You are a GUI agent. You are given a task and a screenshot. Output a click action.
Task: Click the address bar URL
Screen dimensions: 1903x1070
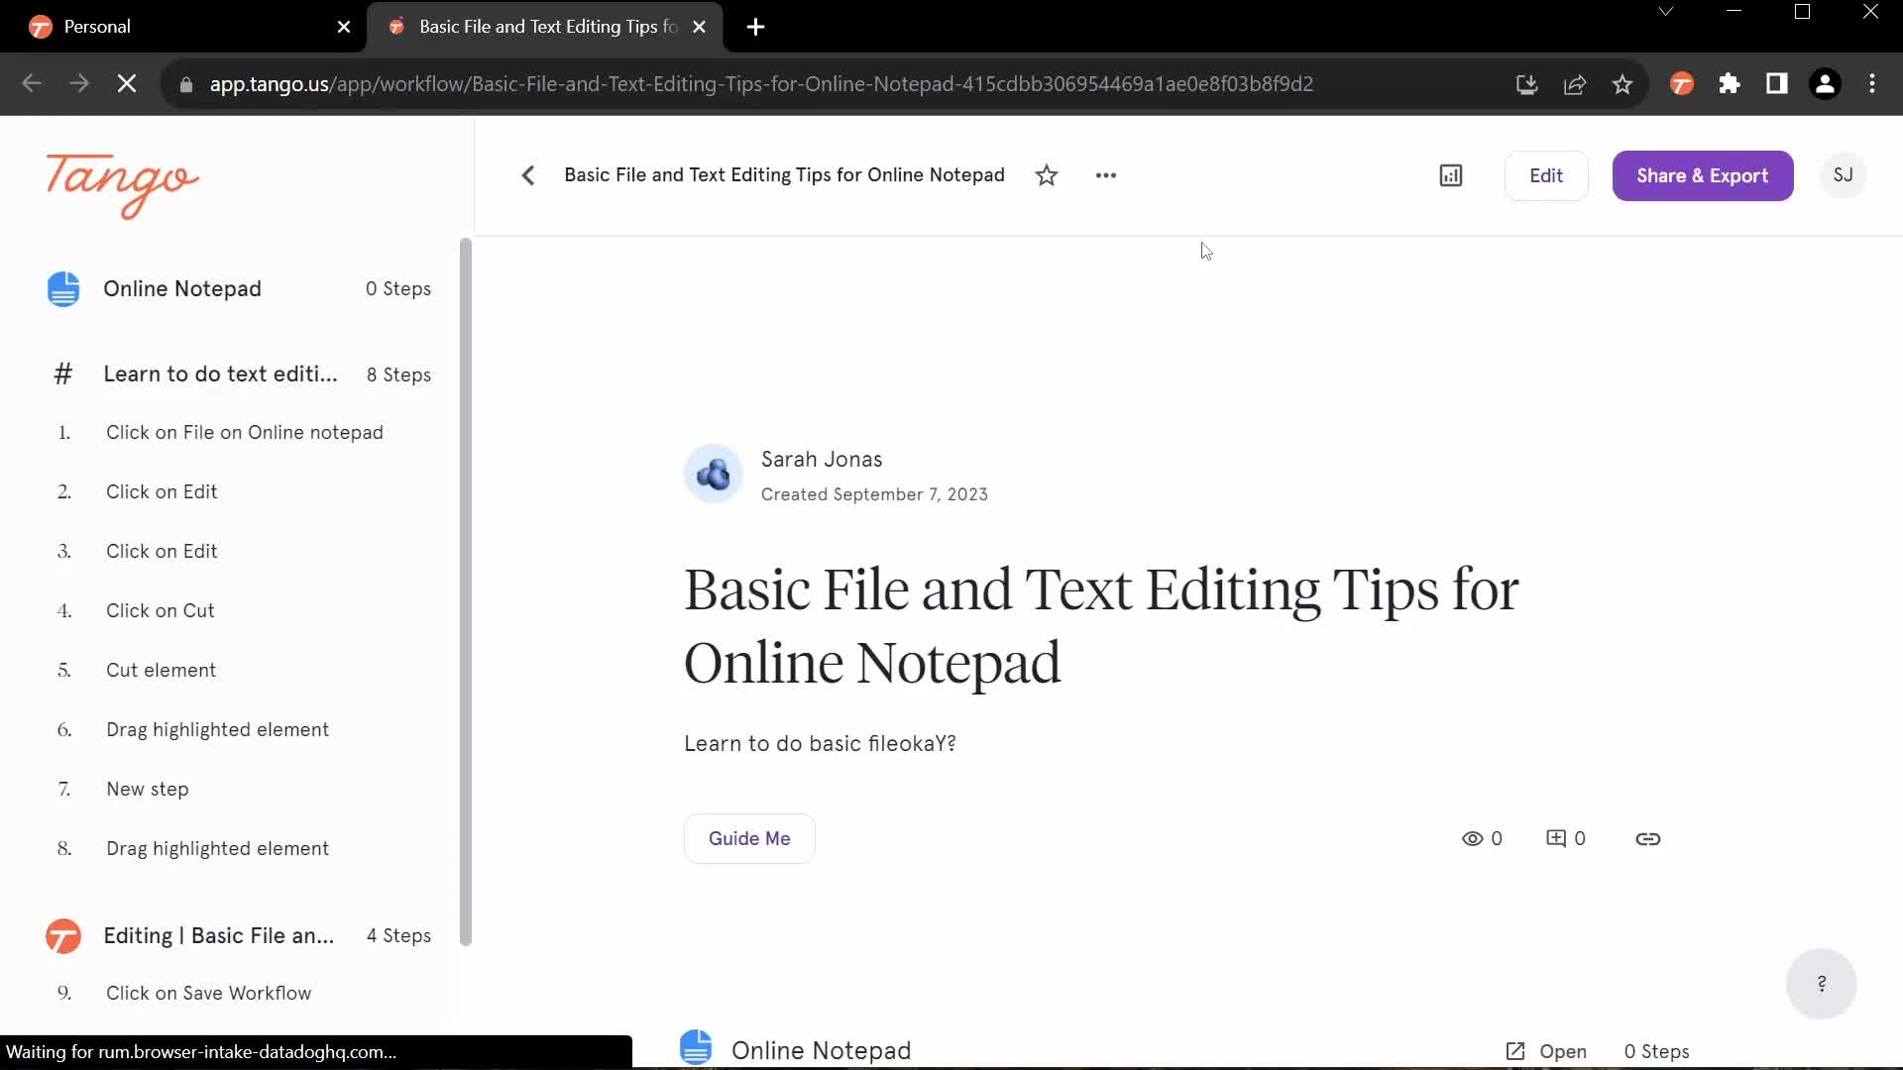(761, 84)
